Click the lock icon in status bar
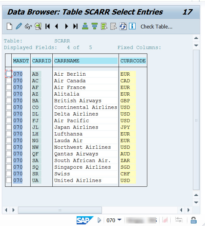Screen dimensions: 205x226 click(x=194, y=220)
